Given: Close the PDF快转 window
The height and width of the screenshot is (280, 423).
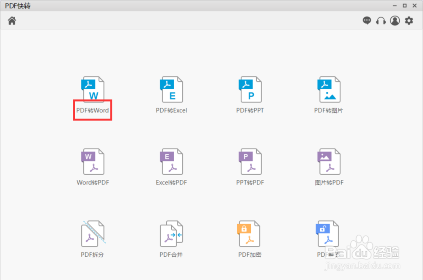Looking at the screenshot, I should click(415, 5).
